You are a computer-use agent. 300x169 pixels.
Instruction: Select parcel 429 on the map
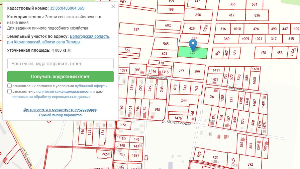pyautogui.click(x=191, y=28)
